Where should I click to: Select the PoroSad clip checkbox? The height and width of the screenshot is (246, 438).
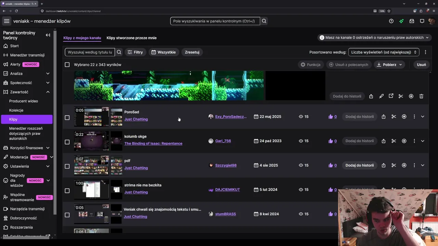pyautogui.click(x=67, y=118)
